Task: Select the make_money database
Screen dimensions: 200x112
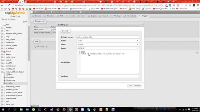Action: pos(11,57)
